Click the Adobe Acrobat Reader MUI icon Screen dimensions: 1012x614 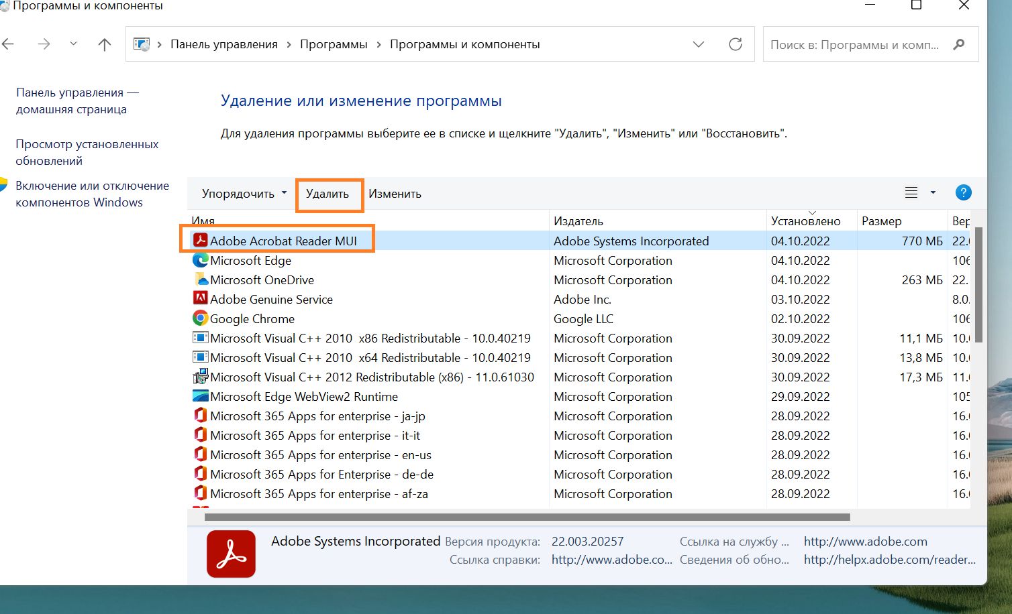click(200, 240)
